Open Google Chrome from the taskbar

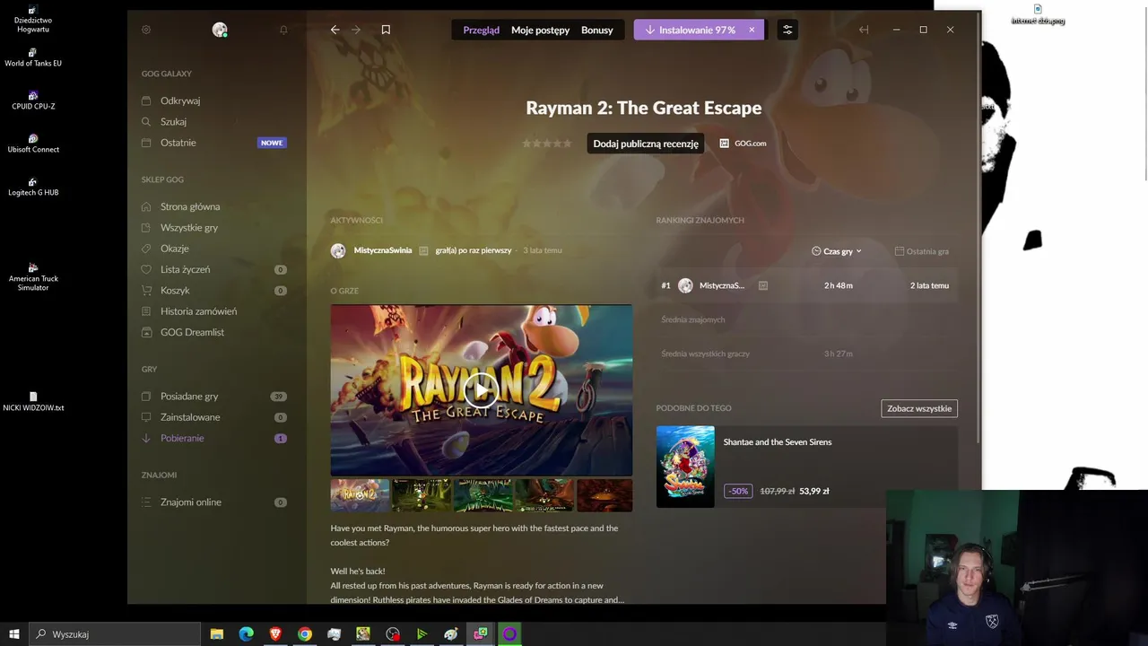pos(305,634)
